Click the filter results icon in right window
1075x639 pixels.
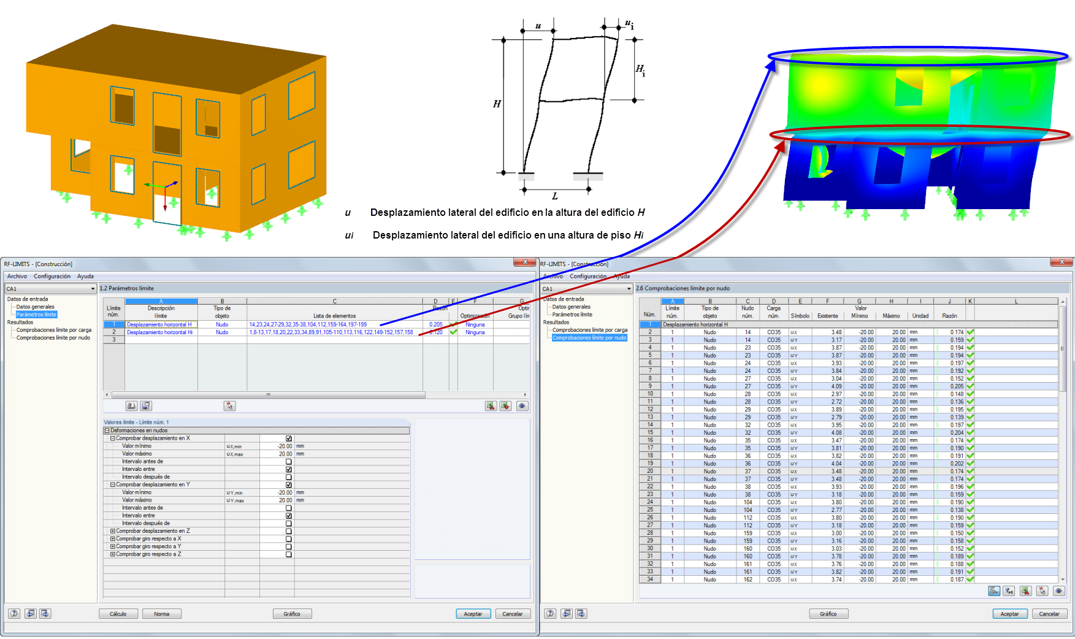coord(1009,591)
